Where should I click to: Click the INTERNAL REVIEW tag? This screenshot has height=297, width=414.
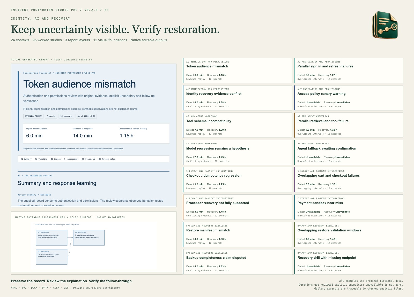(33, 116)
